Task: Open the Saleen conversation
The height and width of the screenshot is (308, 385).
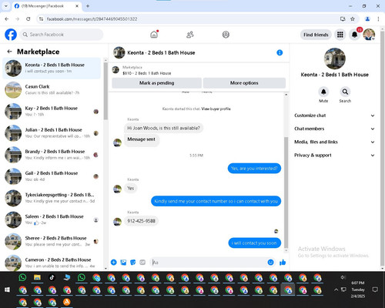Action: point(52,219)
